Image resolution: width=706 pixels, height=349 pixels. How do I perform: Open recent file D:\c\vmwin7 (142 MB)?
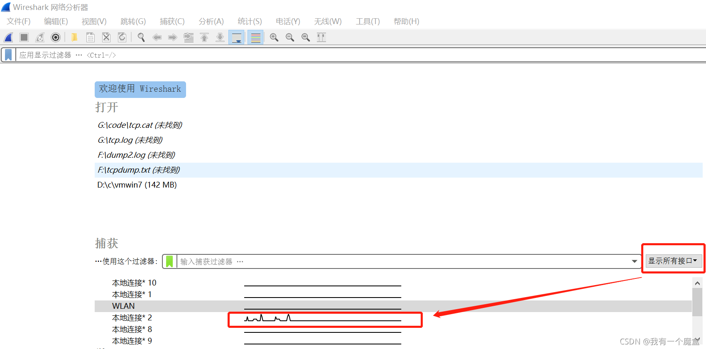tap(137, 185)
